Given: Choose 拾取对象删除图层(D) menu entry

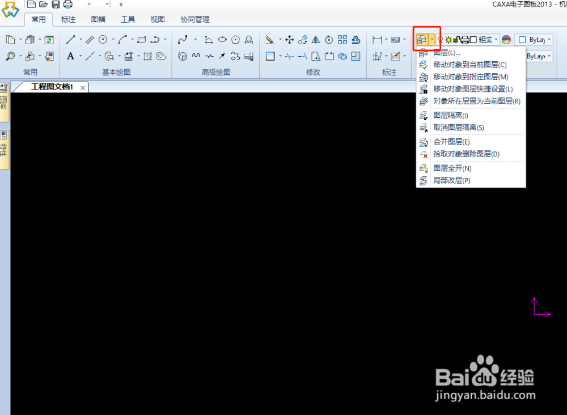Looking at the screenshot, I should point(471,154).
